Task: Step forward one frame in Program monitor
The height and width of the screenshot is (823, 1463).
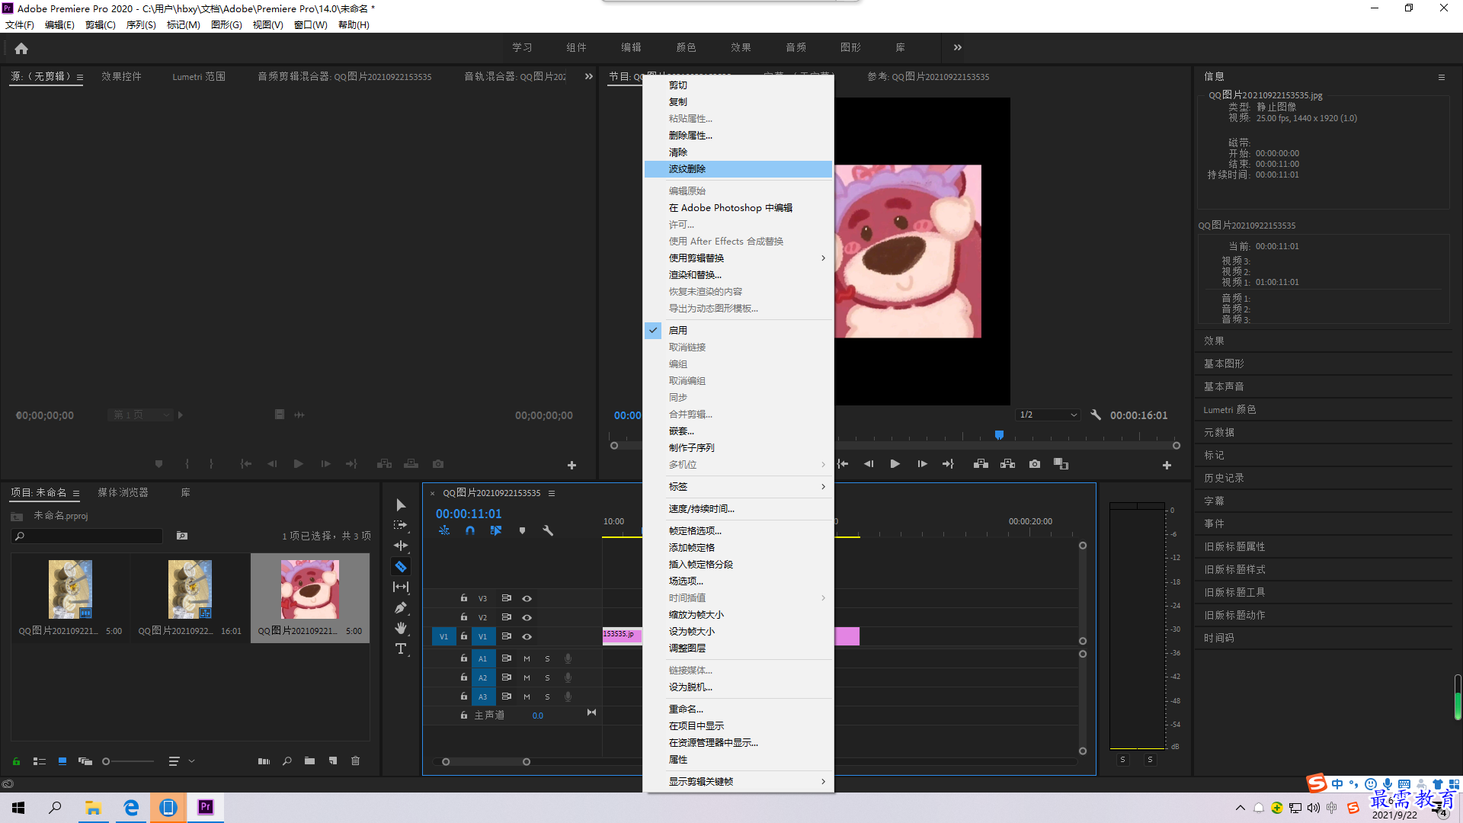Action: (x=922, y=464)
